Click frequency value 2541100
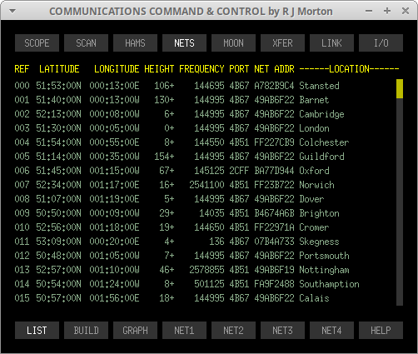 [x=207, y=185]
